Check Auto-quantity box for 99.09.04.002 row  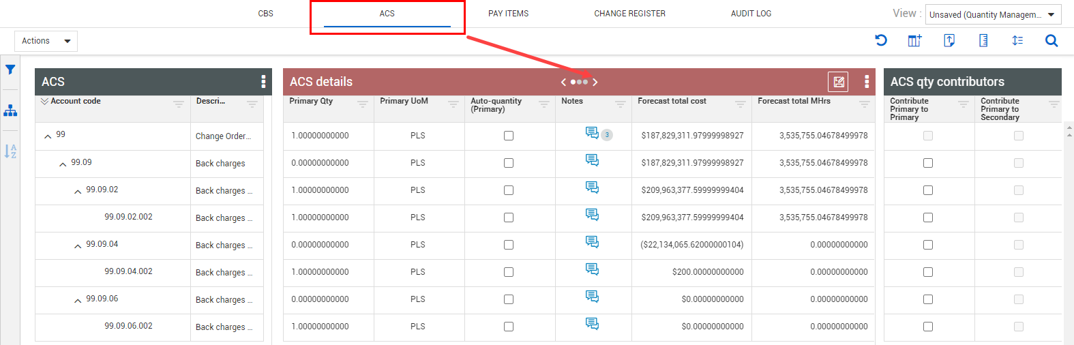click(x=509, y=272)
